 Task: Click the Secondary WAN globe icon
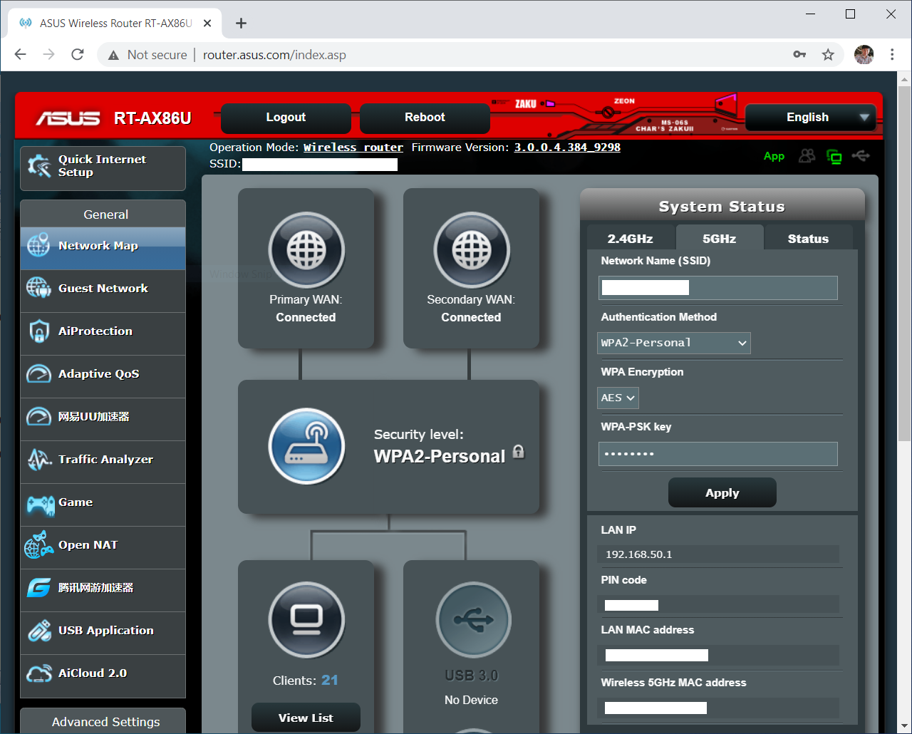472,250
